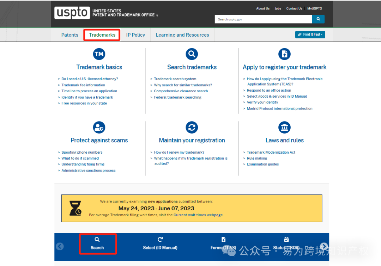
Task: Open the Patents navigation tab
Action: point(70,35)
